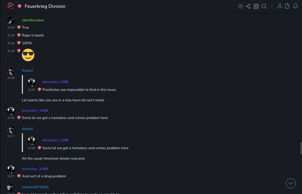Click the first Azazel username
Screen dimensions: 302x194
(x=27, y=71)
